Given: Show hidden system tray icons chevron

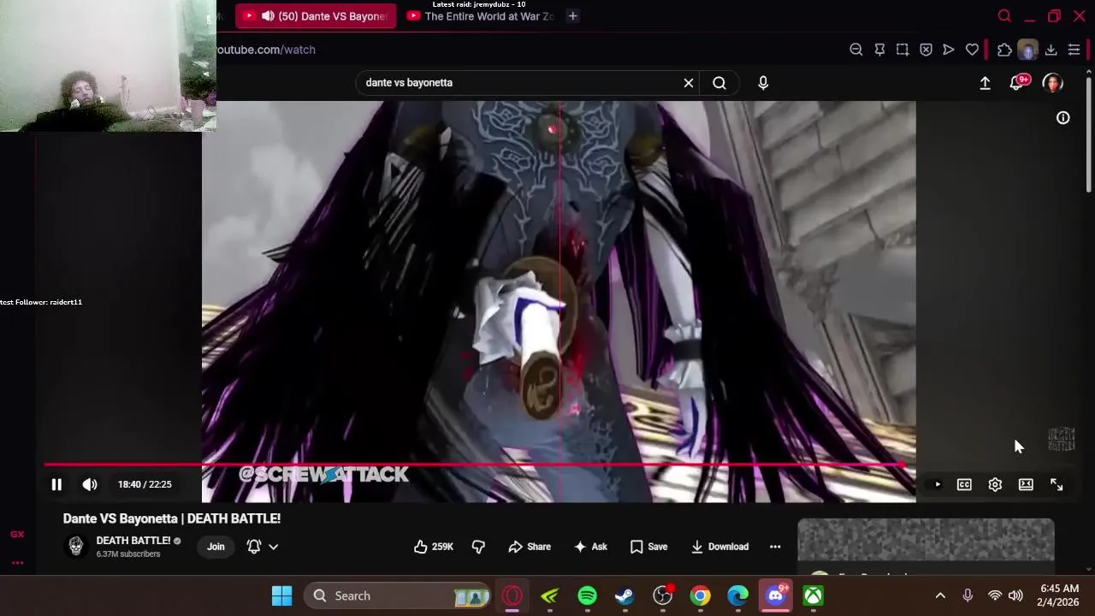Looking at the screenshot, I should (940, 595).
